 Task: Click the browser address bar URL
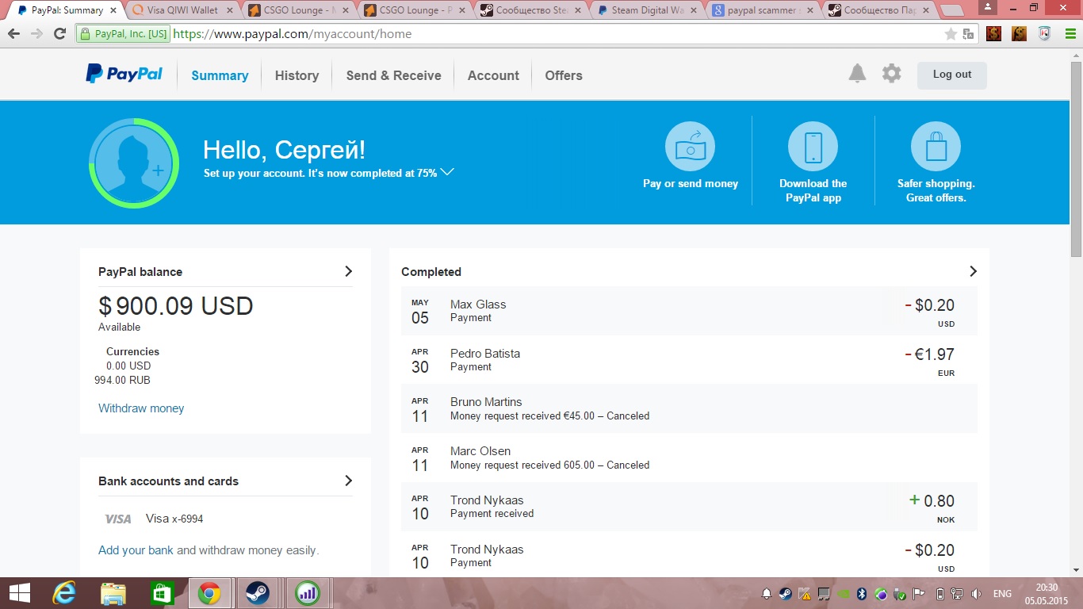click(292, 34)
